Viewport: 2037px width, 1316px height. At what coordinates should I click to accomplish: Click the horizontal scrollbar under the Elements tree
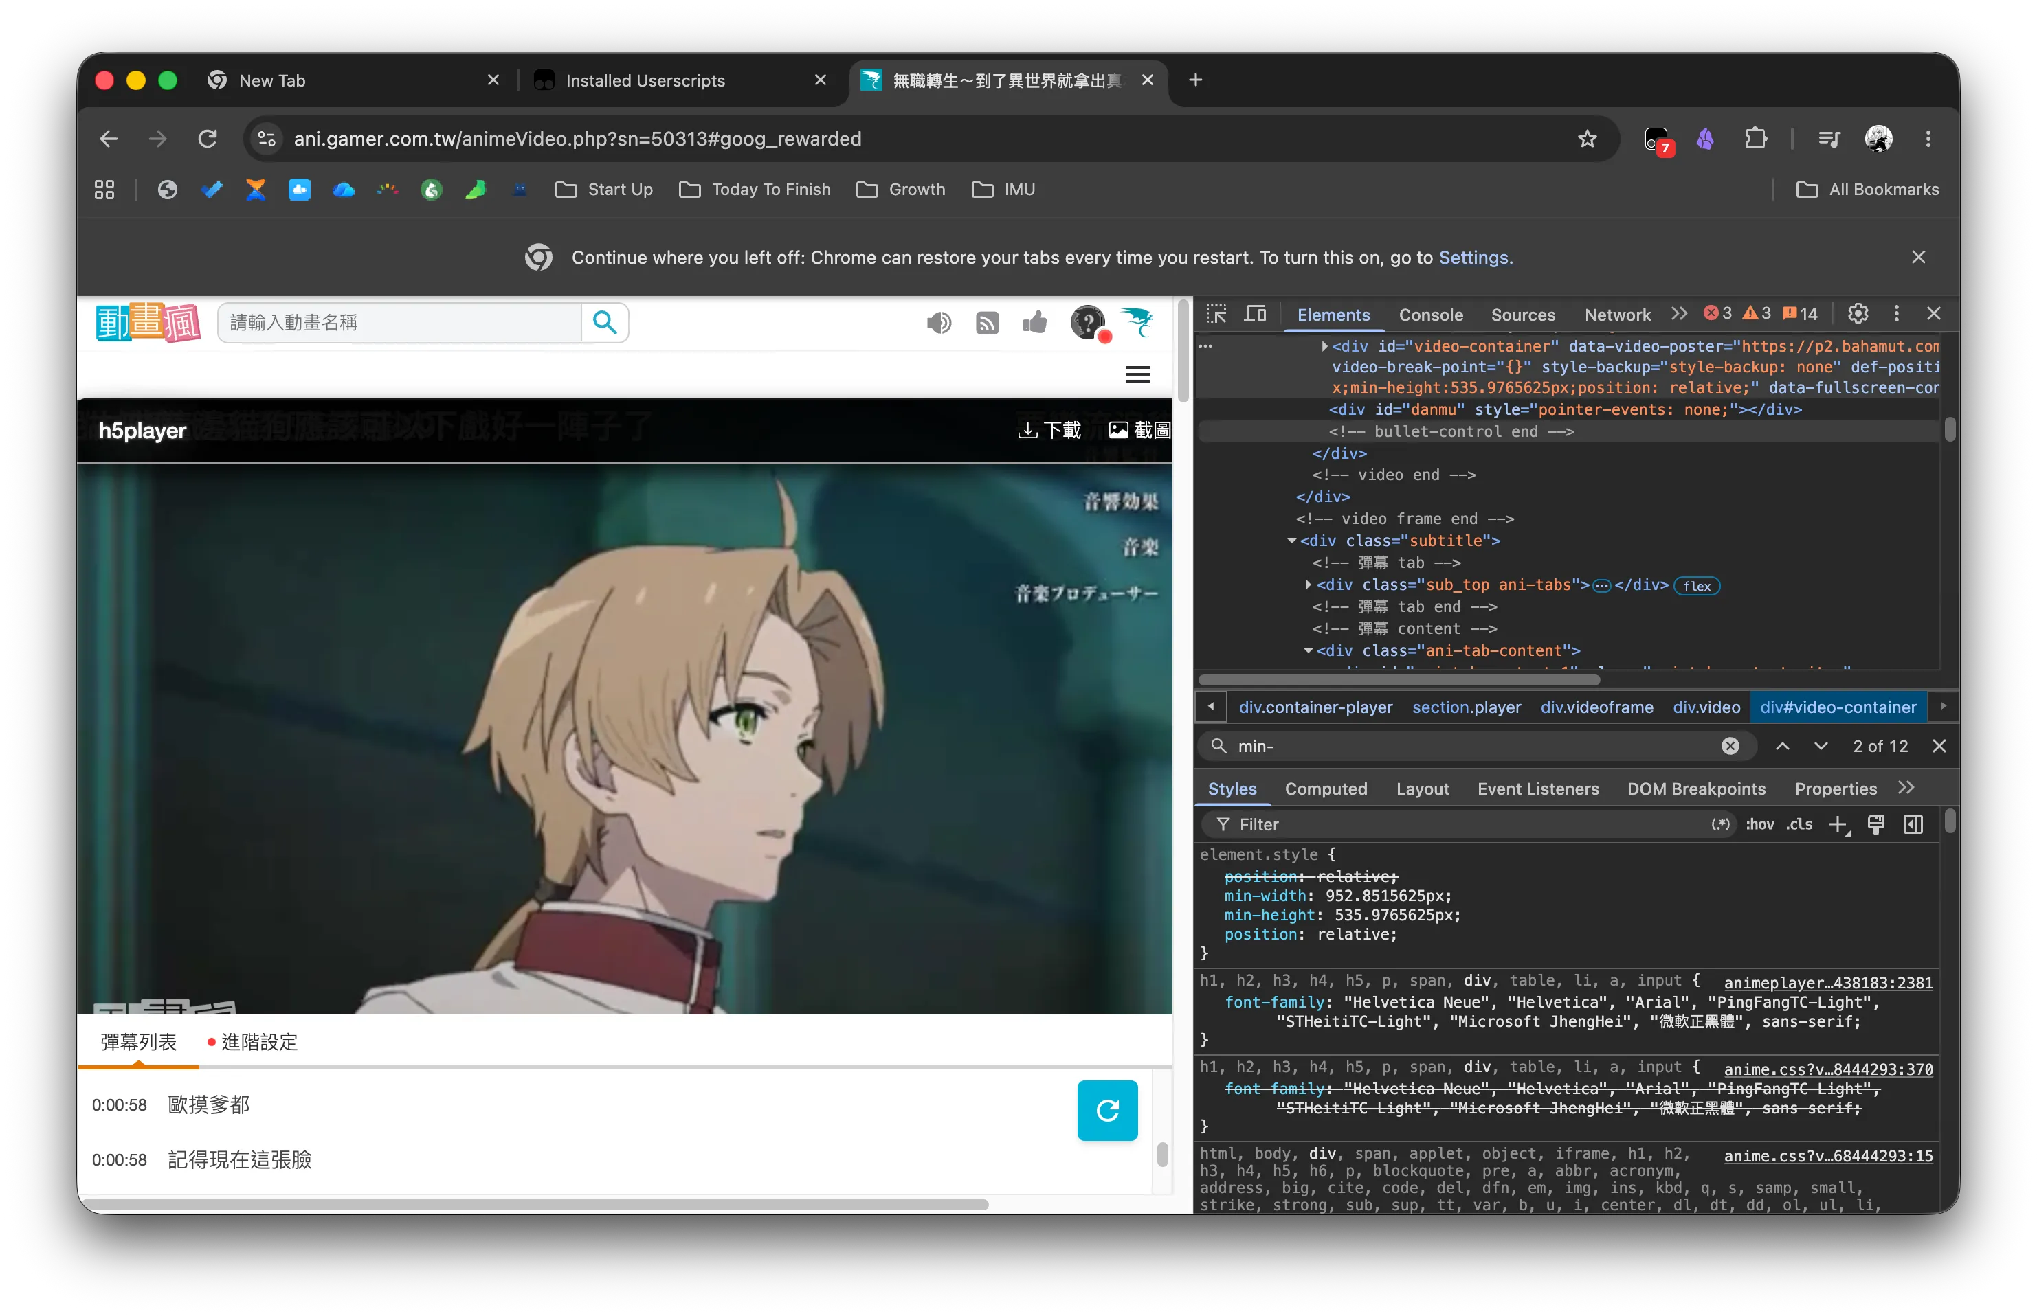click(x=1399, y=680)
